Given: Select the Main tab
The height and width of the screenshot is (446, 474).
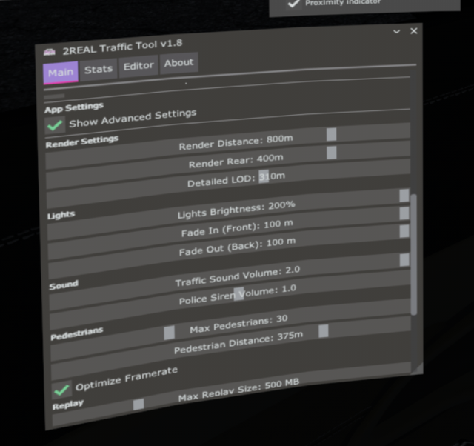Looking at the screenshot, I should [x=61, y=73].
